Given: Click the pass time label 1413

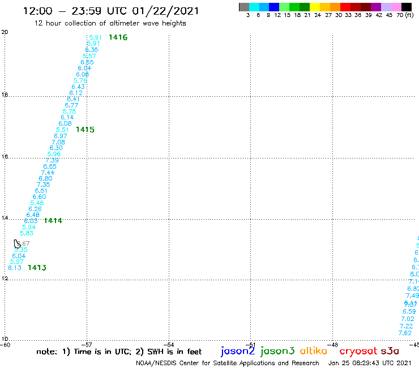Looking at the screenshot, I should (37, 268).
